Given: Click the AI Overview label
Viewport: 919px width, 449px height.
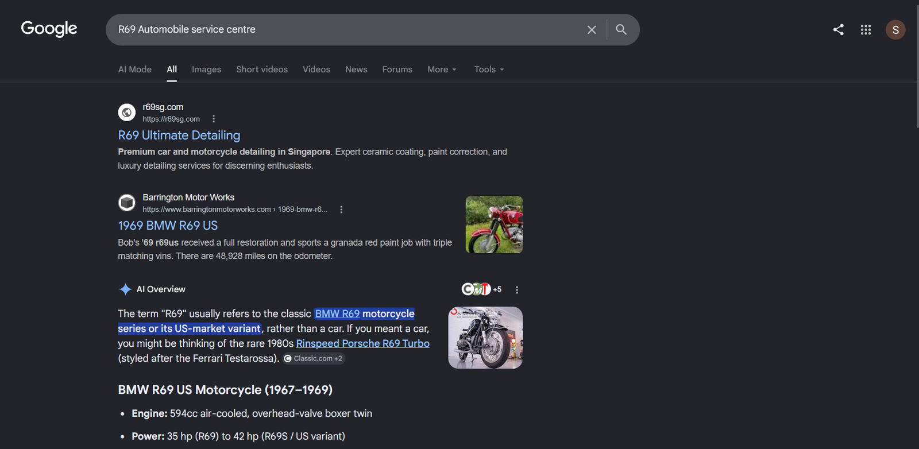Looking at the screenshot, I should pos(161,289).
